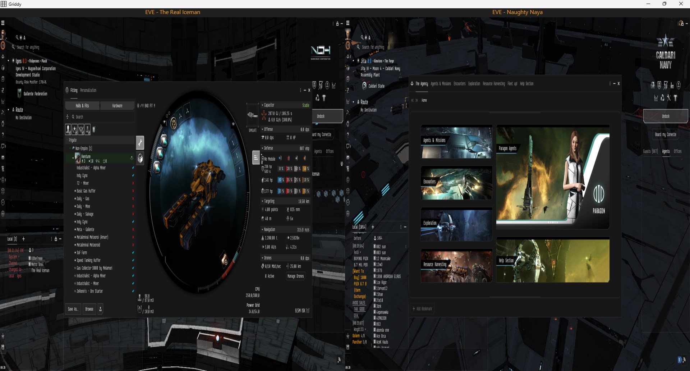
Task: Click the stats list panel toggle icon in Fitting
Action: tap(256, 157)
